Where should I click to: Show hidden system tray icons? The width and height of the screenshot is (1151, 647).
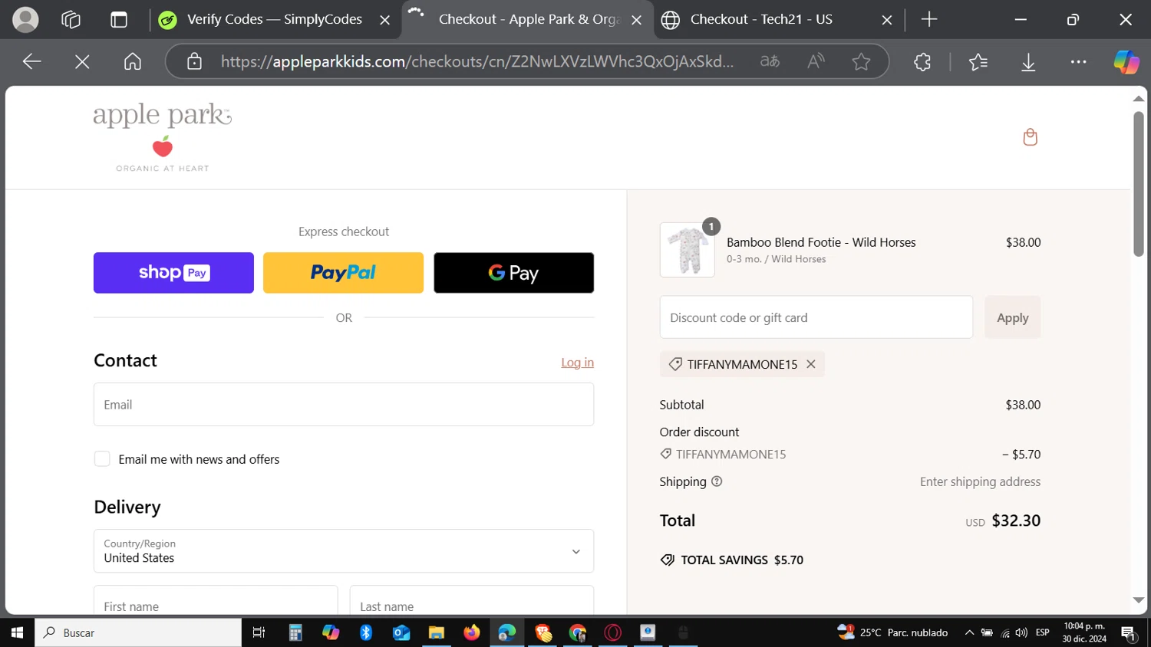coord(969,632)
